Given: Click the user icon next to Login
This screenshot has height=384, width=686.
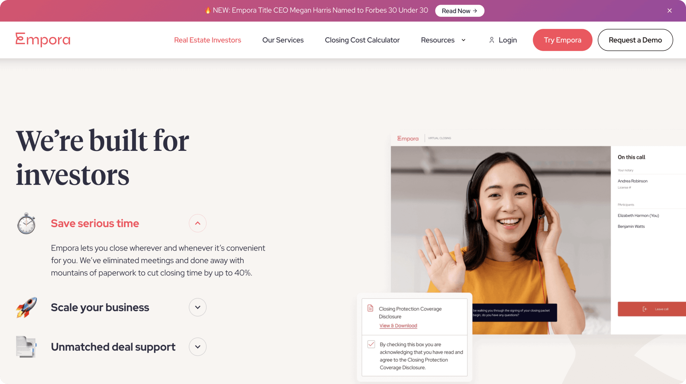Looking at the screenshot, I should tap(492, 40).
